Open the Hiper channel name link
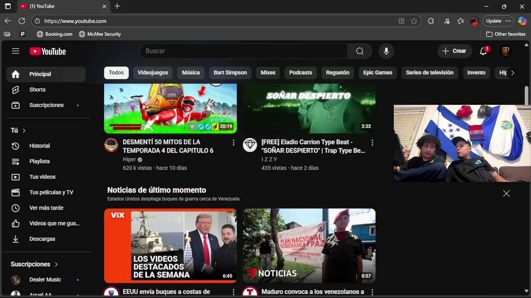The width and height of the screenshot is (531, 298). tap(129, 159)
